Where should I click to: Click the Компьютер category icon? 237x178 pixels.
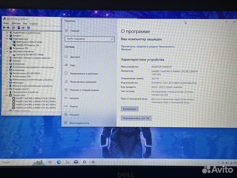coord(11,70)
